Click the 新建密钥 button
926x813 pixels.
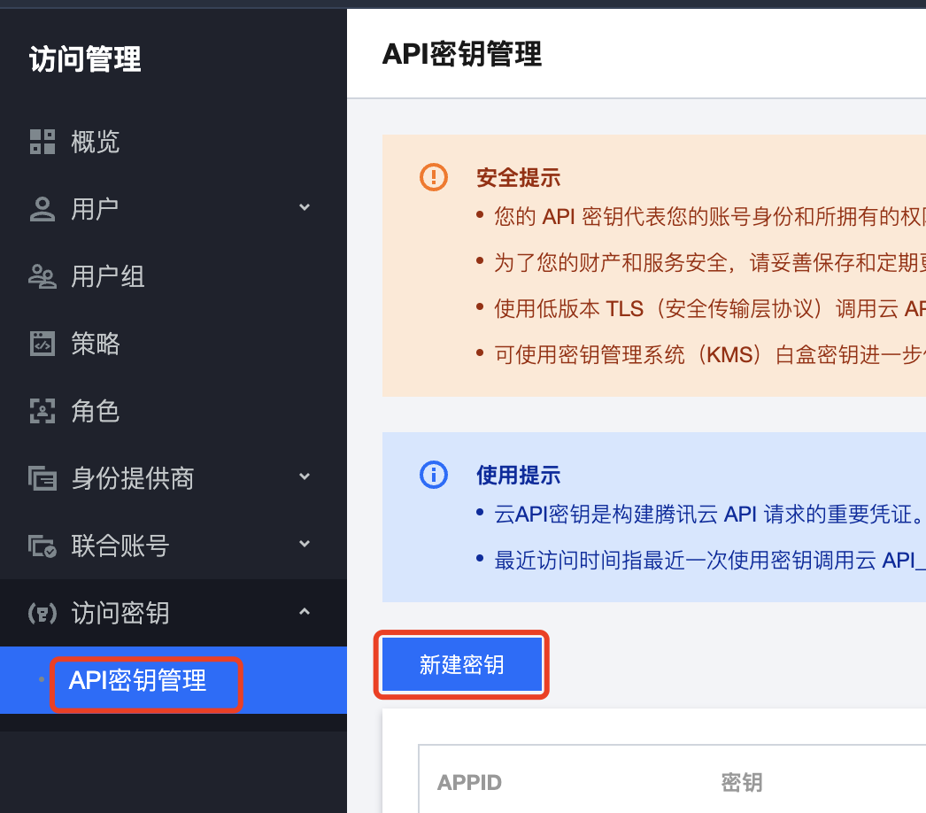tap(462, 664)
